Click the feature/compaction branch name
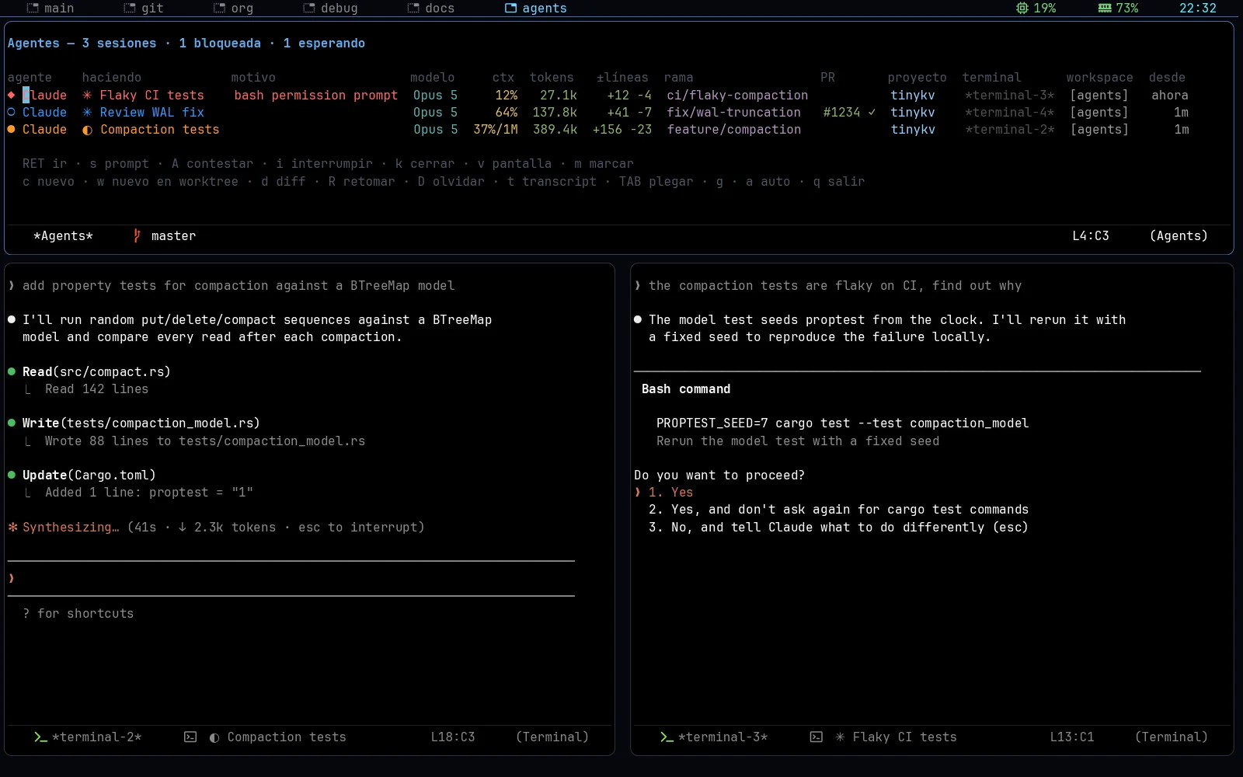Viewport: 1243px width, 777px height. click(733, 129)
